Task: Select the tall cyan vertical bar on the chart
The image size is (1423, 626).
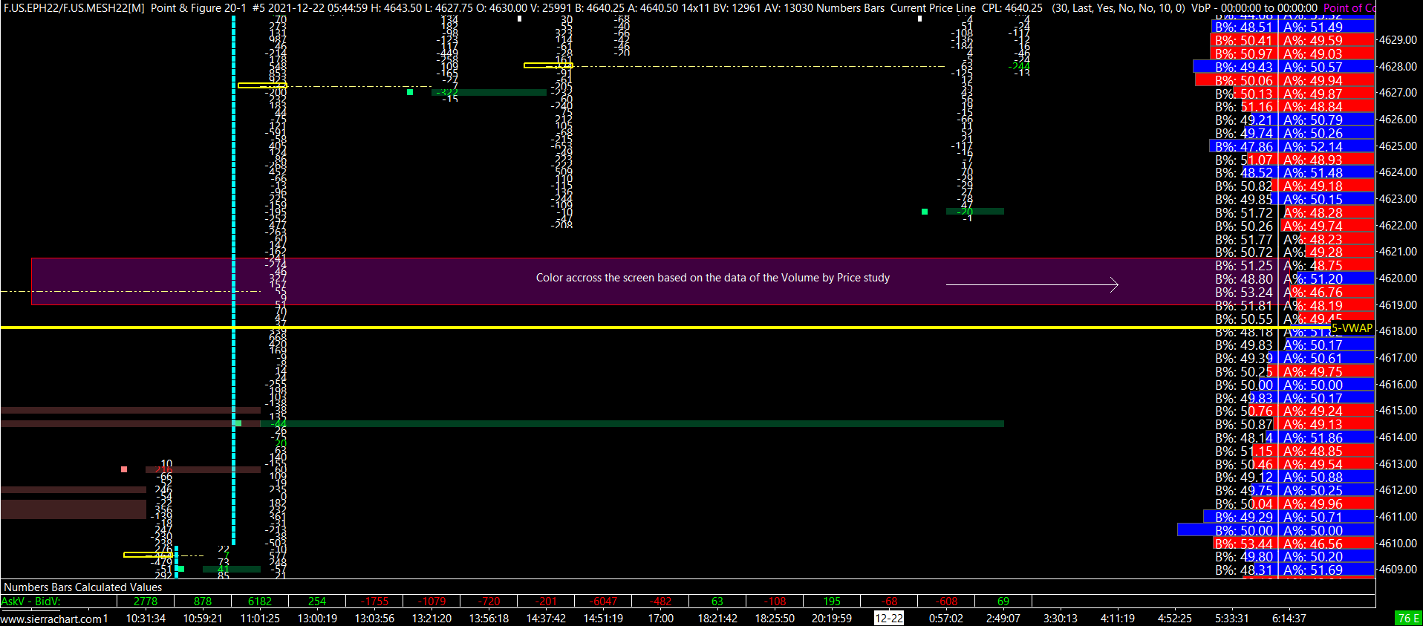Action: pos(234,282)
